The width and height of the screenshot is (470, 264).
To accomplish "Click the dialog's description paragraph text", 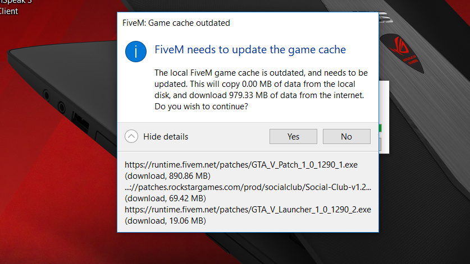I will (x=261, y=84).
